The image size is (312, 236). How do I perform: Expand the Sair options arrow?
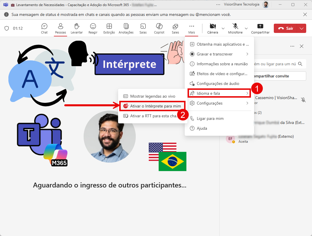[302, 28]
